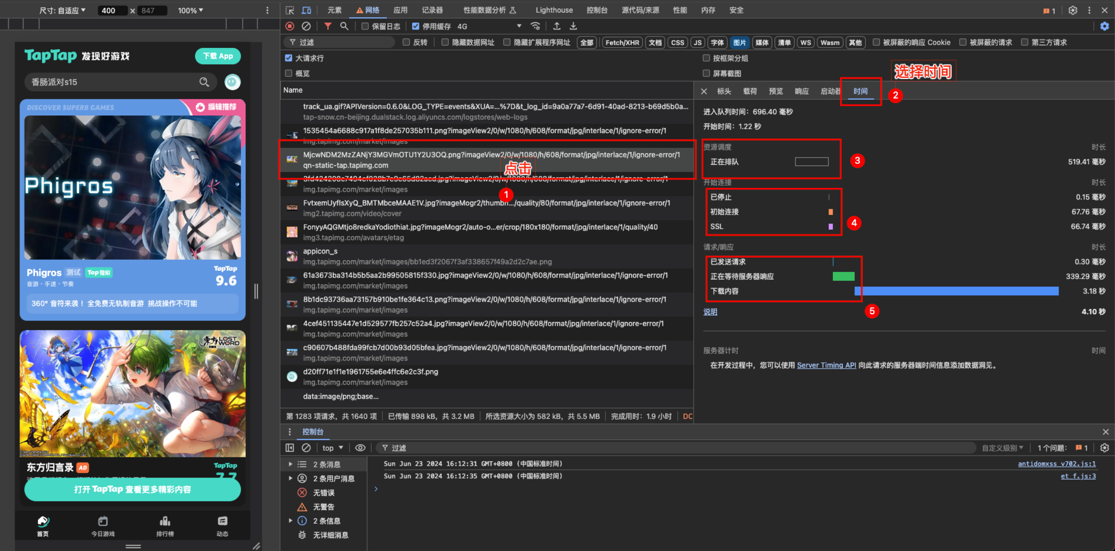This screenshot has width=1115, height=551.
Task: Open the network search magnifier icon
Action: pos(344,26)
